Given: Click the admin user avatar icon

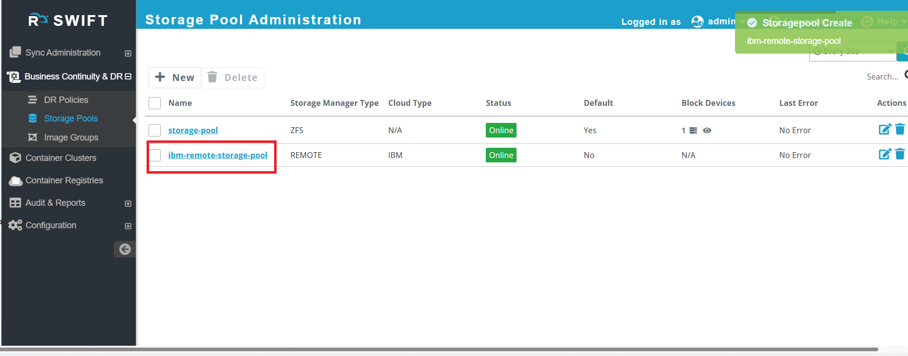Looking at the screenshot, I should click(697, 21).
